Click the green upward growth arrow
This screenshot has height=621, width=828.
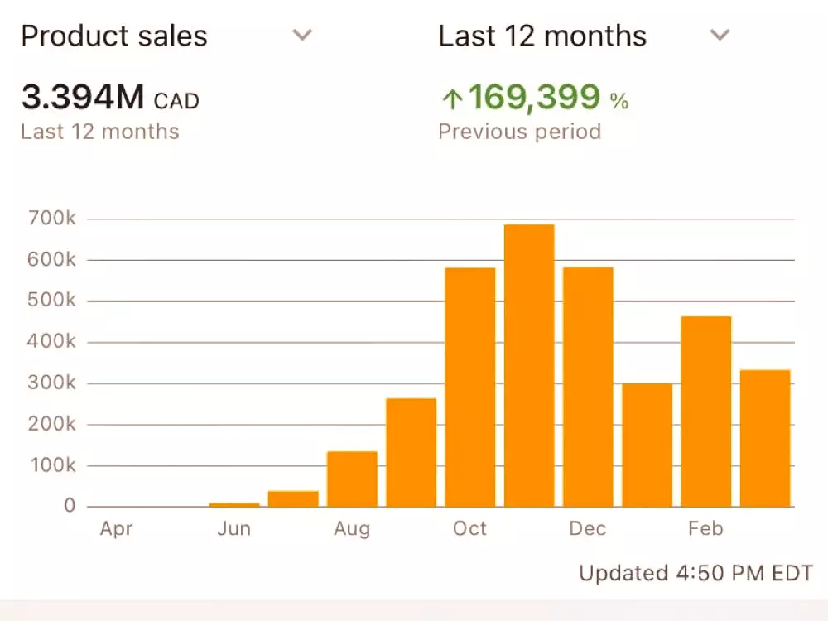pos(451,100)
